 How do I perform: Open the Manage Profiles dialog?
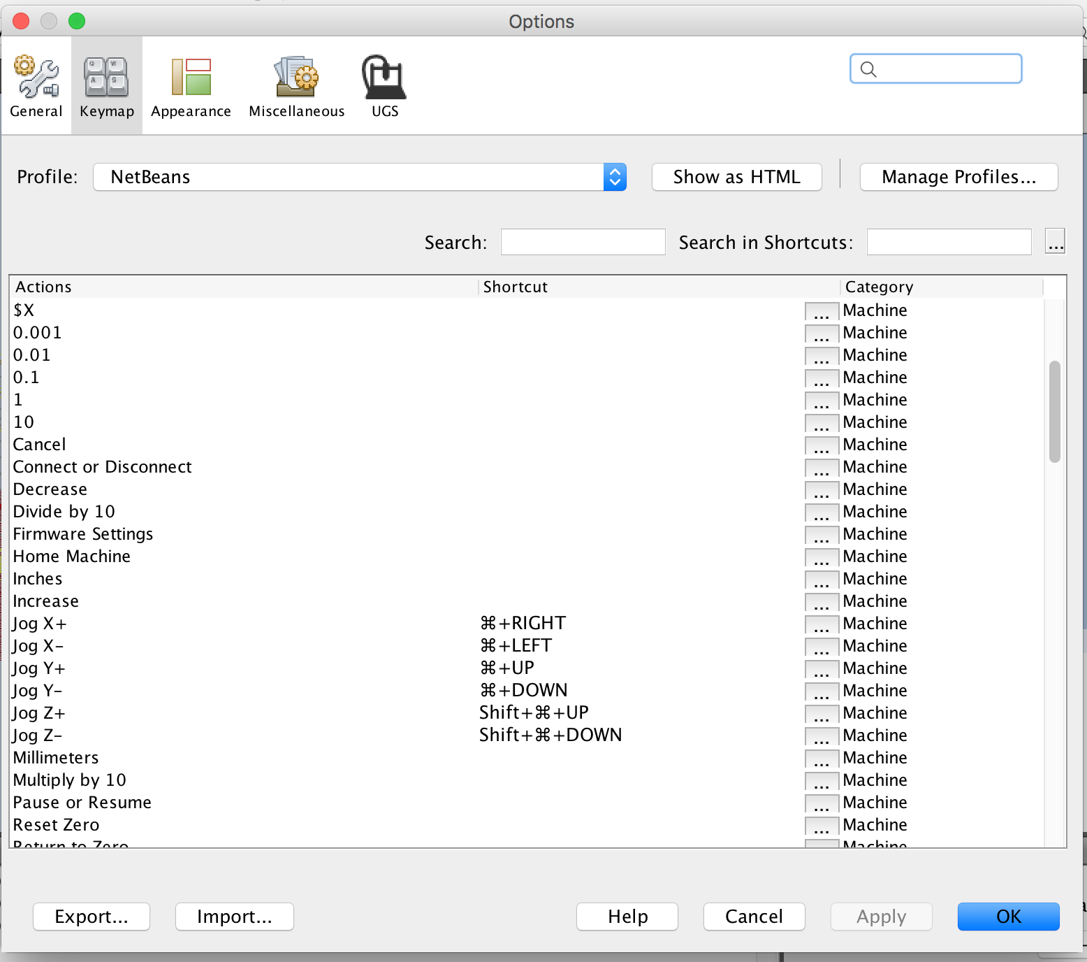[958, 177]
